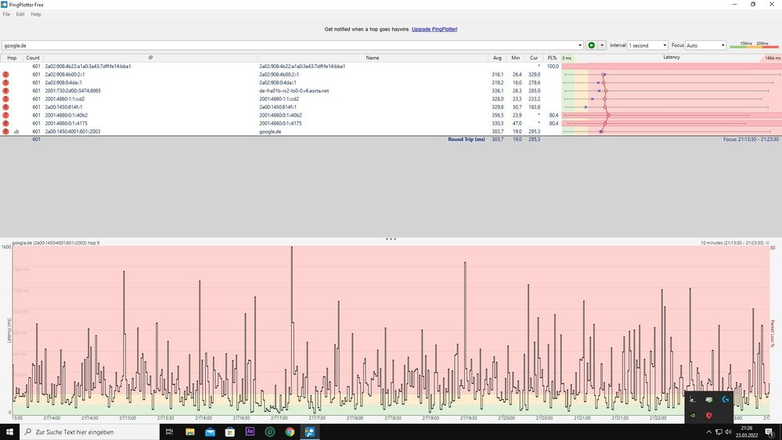Open network status icon in system tray
Image resolution: width=782 pixels, height=440 pixels.
tap(719, 432)
